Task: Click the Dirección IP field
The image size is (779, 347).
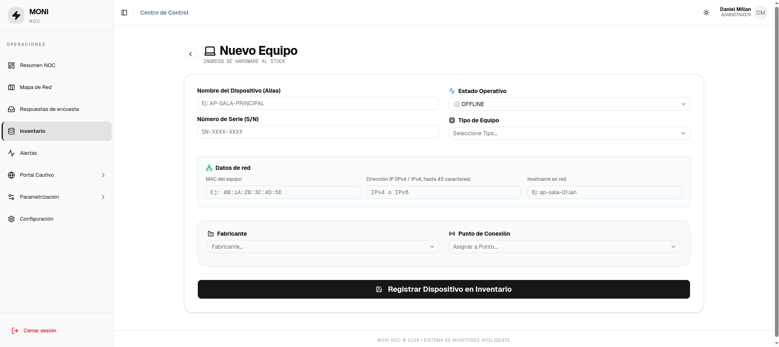Action: pyautogui.click(x=444, y=192)
